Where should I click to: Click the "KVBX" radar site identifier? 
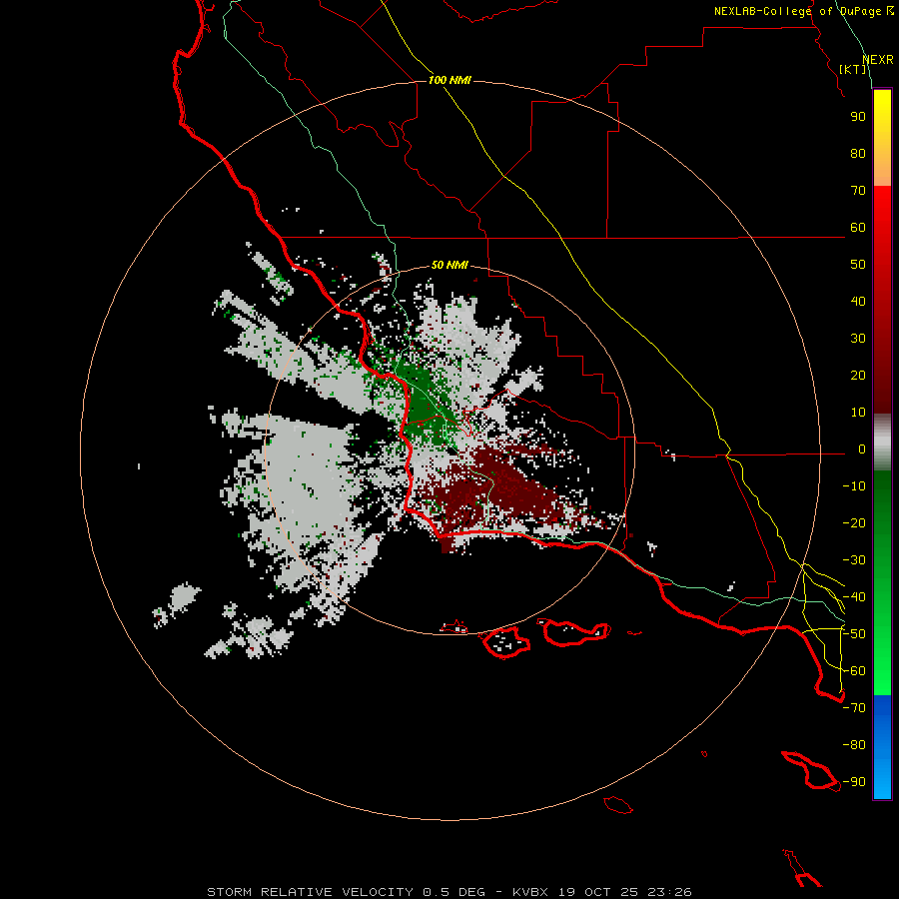(530, 892)
